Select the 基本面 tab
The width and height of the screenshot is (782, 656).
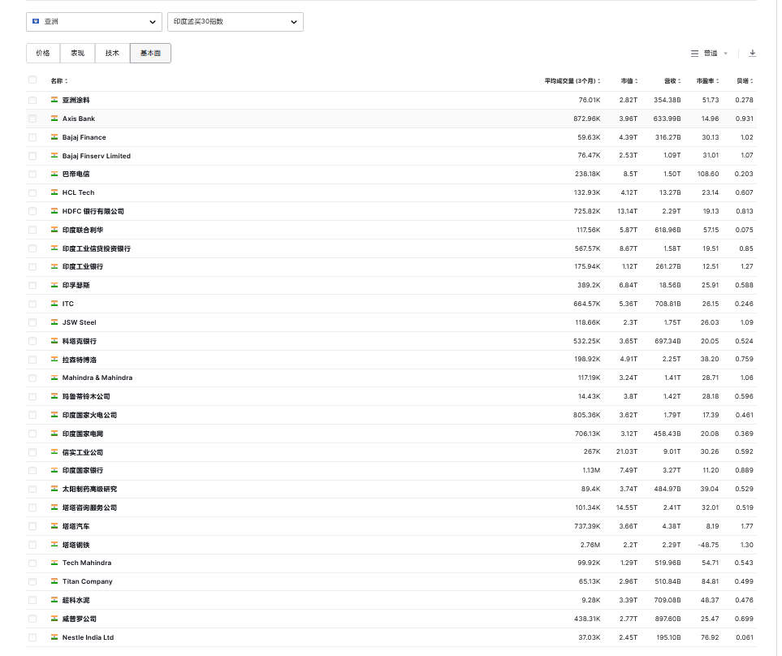pos(150,54)
